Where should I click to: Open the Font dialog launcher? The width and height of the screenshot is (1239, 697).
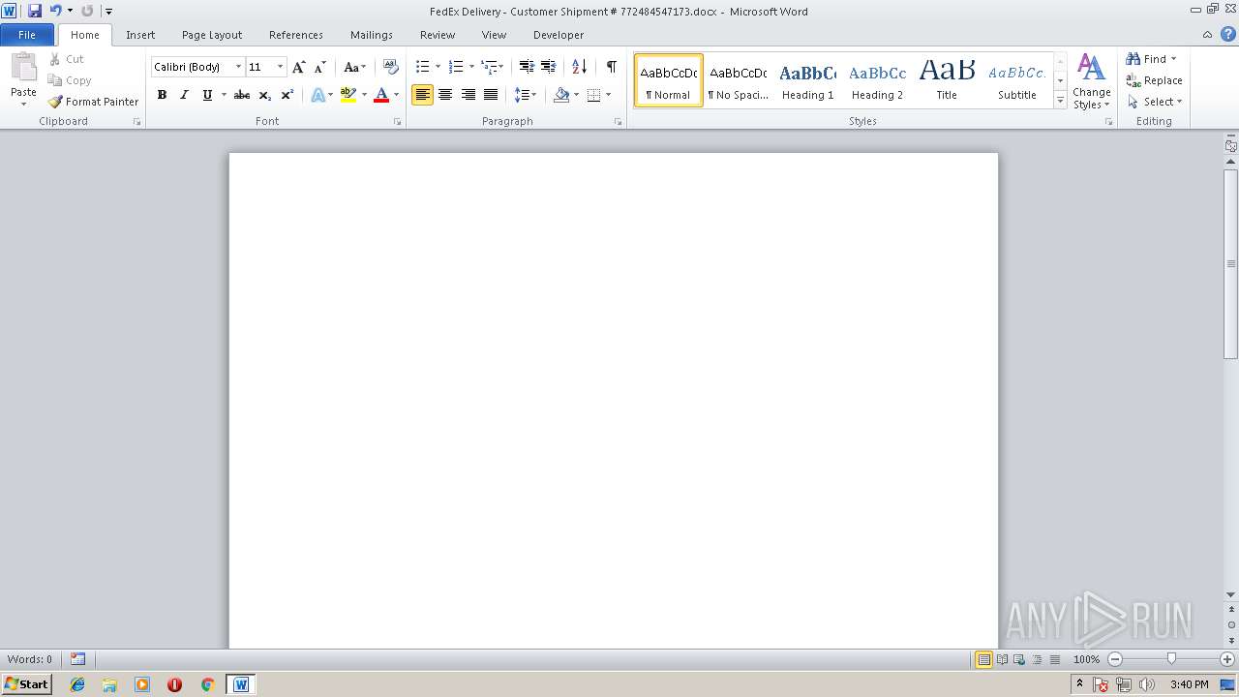point(397,122)
